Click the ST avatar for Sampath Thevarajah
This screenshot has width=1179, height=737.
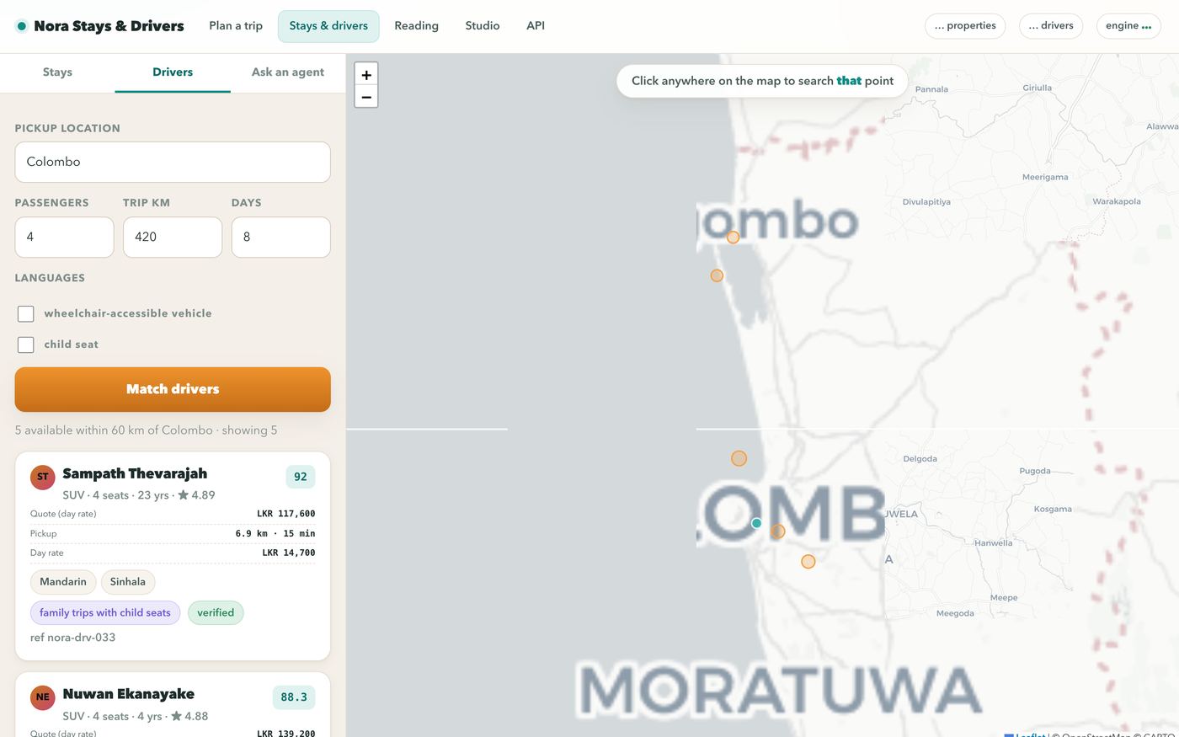coord(43,477)
